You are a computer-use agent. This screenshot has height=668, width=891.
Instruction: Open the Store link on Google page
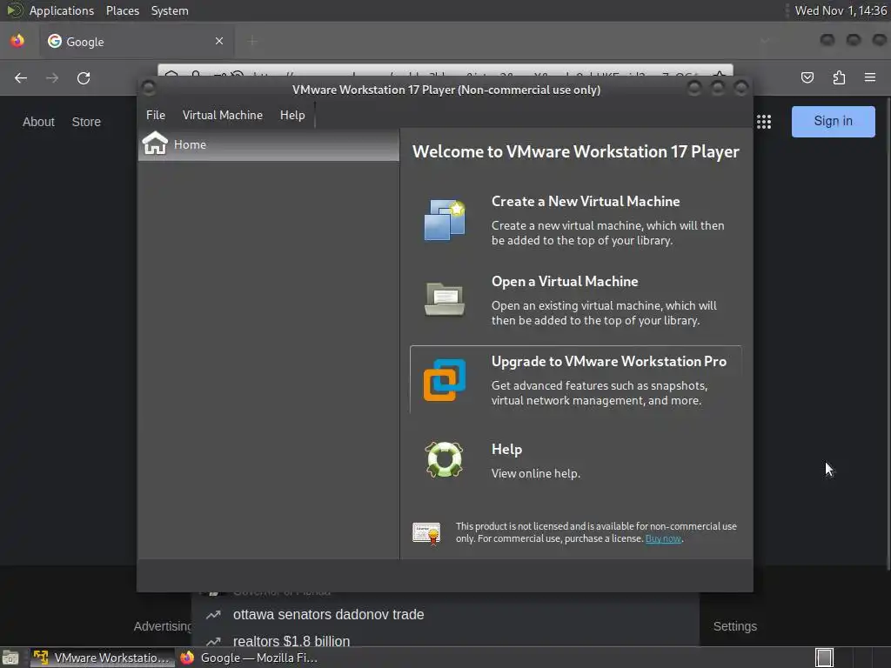pos(86,122)
